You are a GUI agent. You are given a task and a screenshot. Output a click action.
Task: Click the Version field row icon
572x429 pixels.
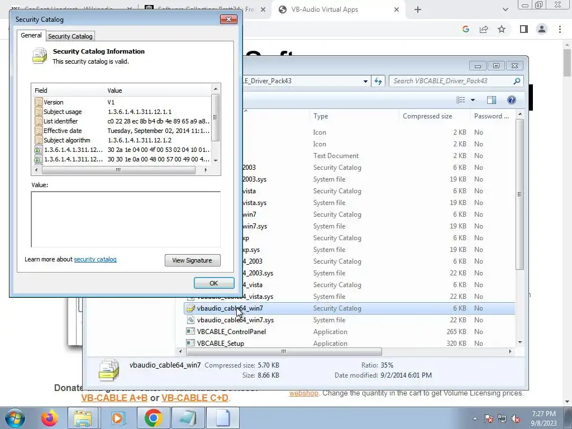(39, 102)
